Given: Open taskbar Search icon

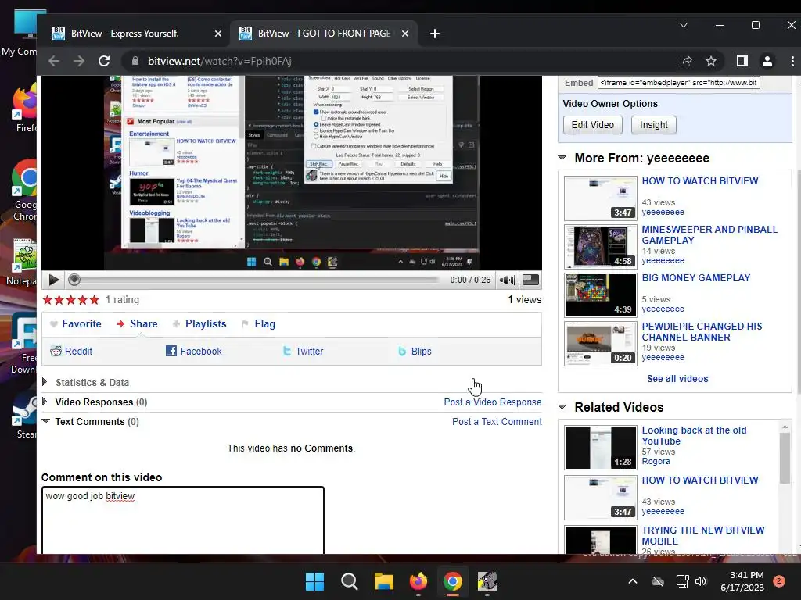Looking at the screenshot, I should (x=350, y=581).
